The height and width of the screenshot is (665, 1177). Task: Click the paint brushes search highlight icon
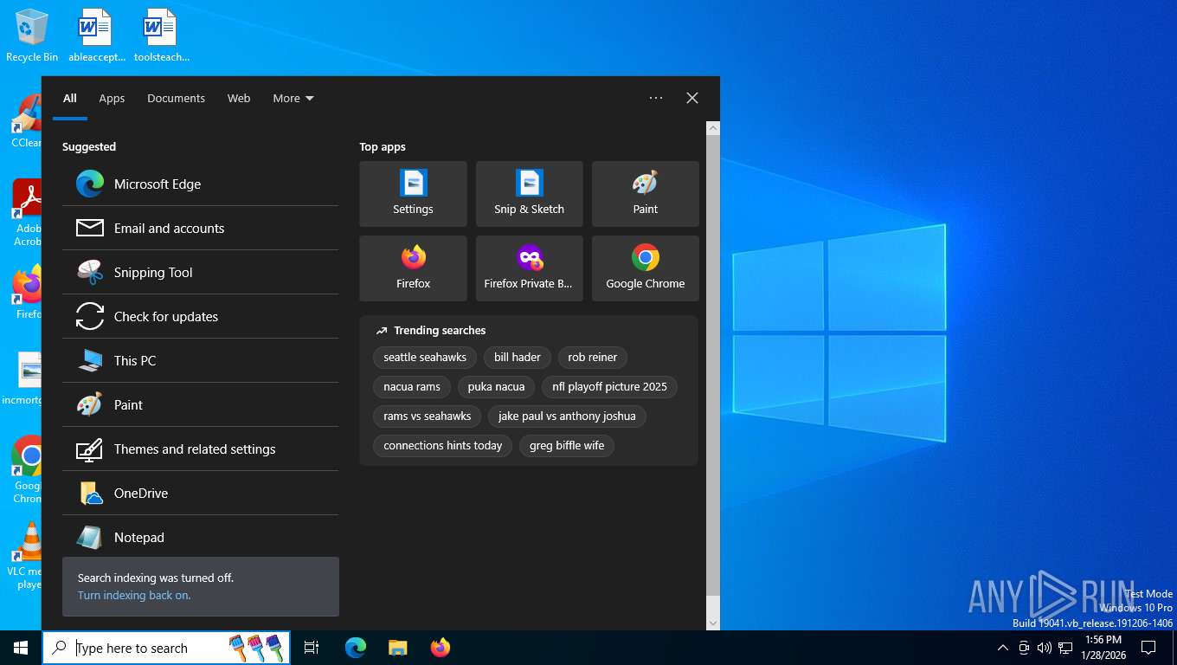(256, 648)
